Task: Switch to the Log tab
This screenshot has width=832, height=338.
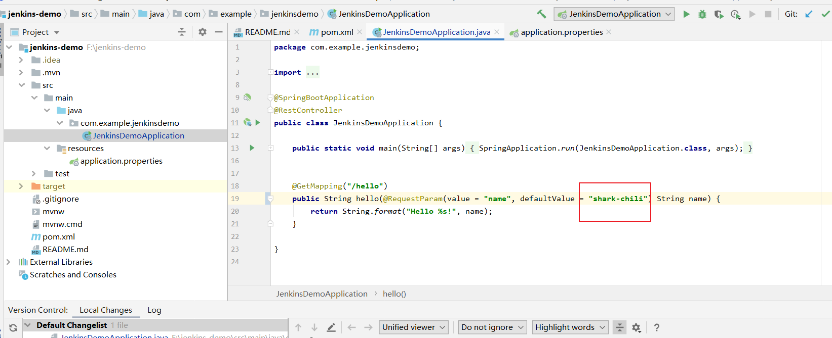Action: click(x=154, y=310)
